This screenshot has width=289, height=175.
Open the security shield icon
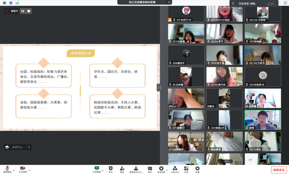coord(110,169)
